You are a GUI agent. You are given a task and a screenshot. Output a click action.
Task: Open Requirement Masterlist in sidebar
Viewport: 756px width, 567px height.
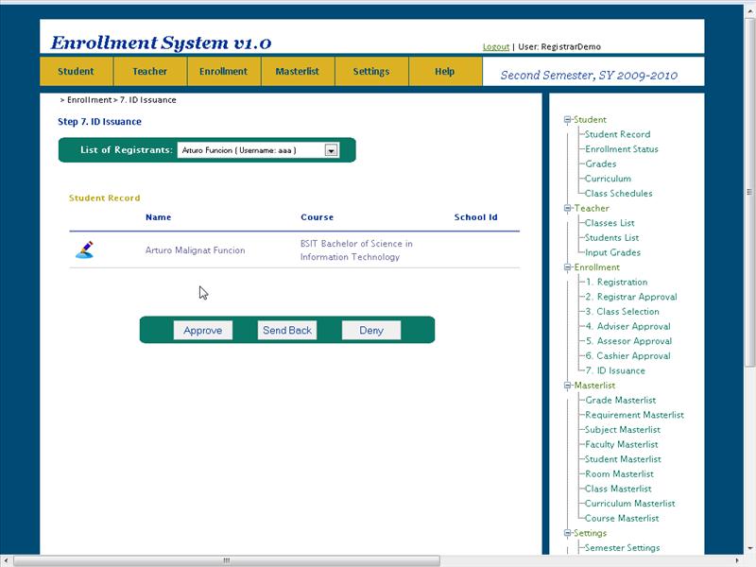[x=634, y=415]
